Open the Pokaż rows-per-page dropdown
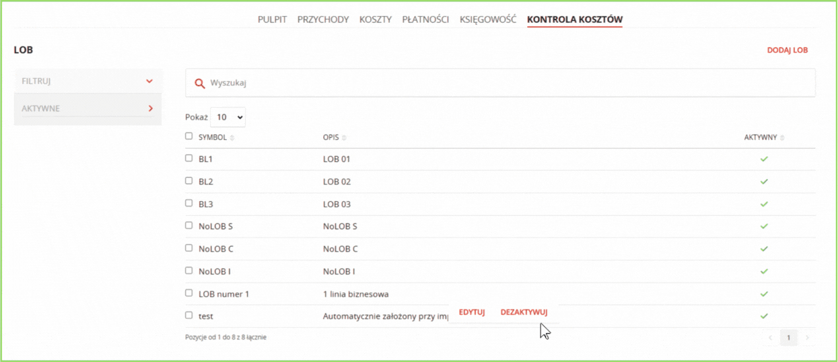The image size is (838, 362). tap(228, 117)
